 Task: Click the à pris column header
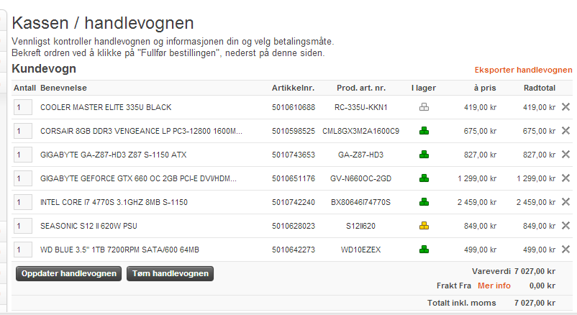pos(485,88)
